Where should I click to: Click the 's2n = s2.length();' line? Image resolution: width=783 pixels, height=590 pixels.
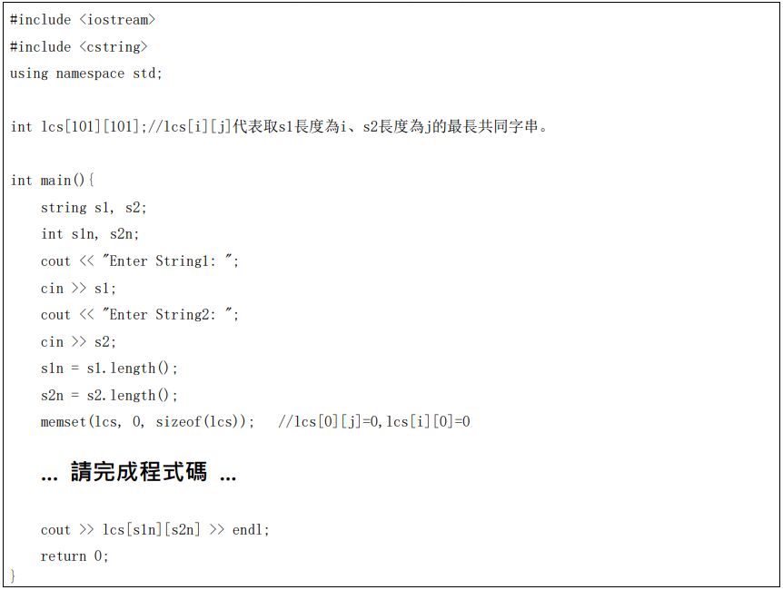pos(109,396)
